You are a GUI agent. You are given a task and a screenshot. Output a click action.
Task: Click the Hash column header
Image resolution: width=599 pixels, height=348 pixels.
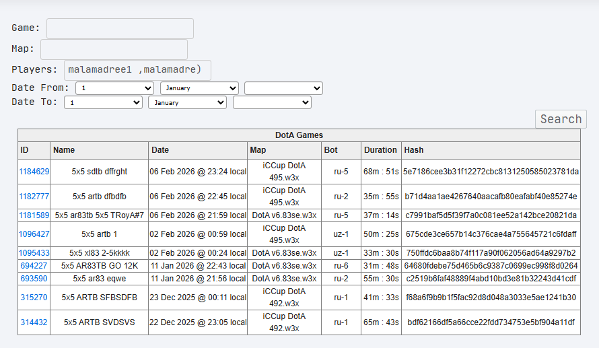click(491, 150)
